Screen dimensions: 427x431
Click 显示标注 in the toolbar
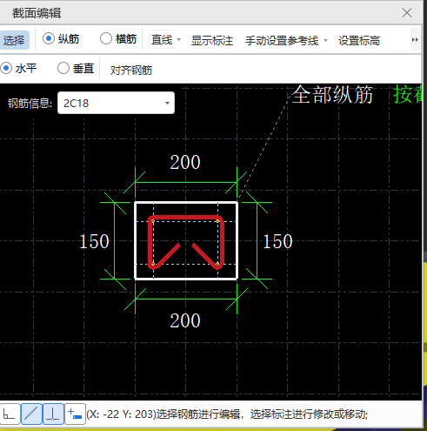212,41
